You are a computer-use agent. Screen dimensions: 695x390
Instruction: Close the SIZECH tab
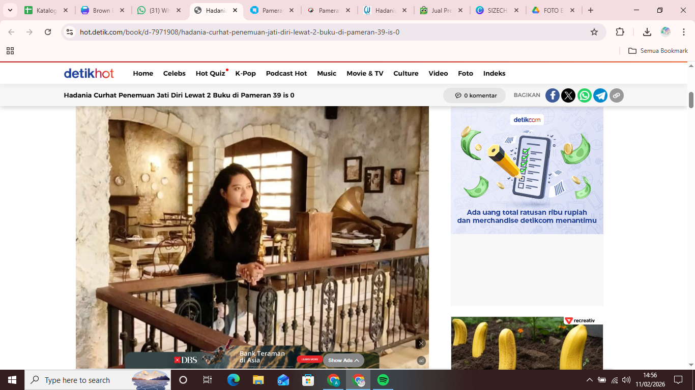click(516, 10)
